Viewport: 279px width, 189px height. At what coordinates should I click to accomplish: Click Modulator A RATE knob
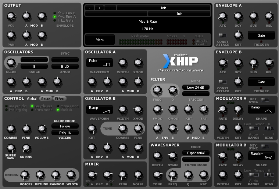pyautogui.click(x=223, y=109)
